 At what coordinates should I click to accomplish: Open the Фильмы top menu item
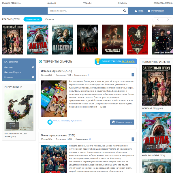point(52,3)
